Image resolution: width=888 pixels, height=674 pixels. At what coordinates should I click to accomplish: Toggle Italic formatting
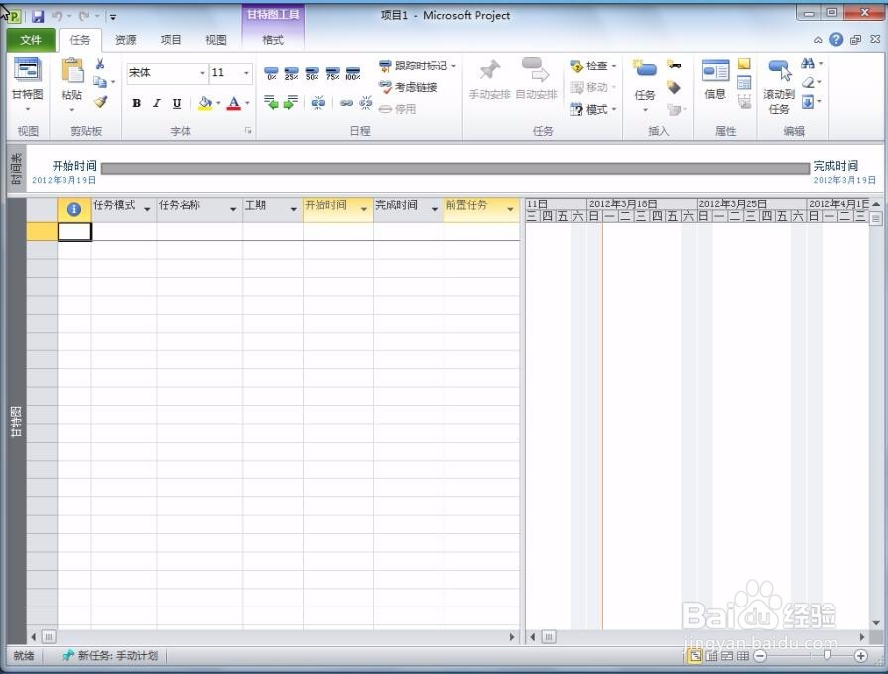157,103
